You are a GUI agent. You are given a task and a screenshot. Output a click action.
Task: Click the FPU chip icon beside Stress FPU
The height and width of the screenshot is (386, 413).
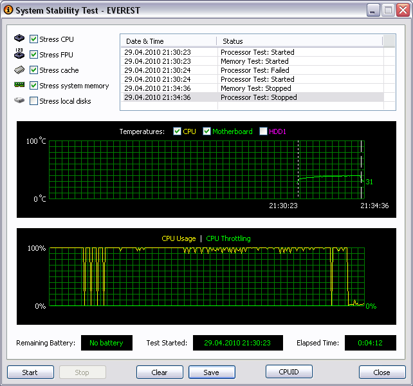(19, 53)
